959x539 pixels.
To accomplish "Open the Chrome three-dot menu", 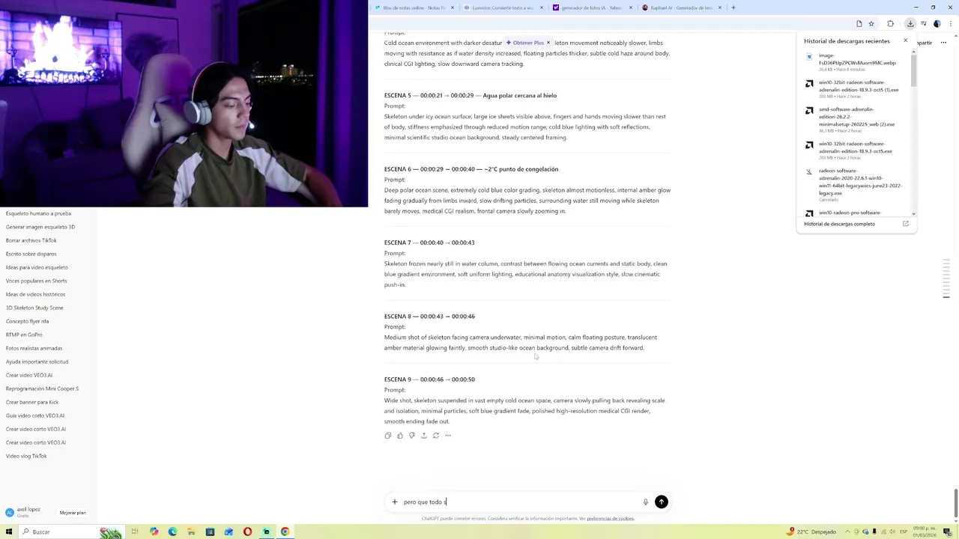I will (x=949, y=23).
